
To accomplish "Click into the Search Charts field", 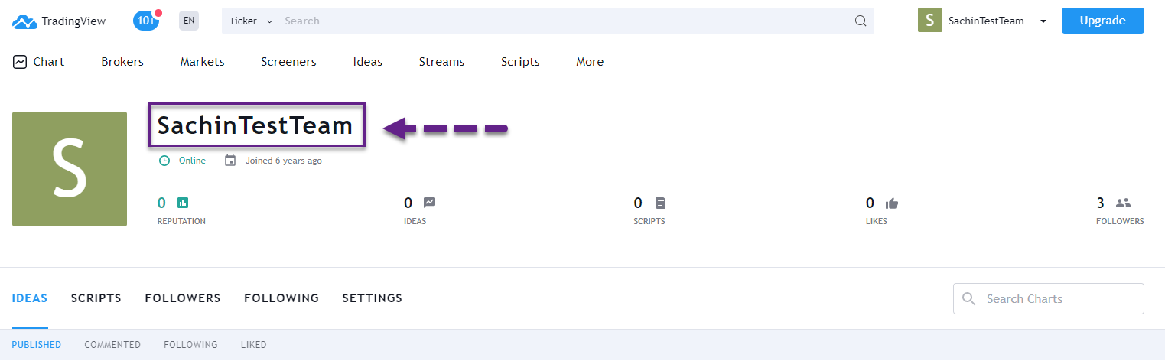I will [1049, 298].
